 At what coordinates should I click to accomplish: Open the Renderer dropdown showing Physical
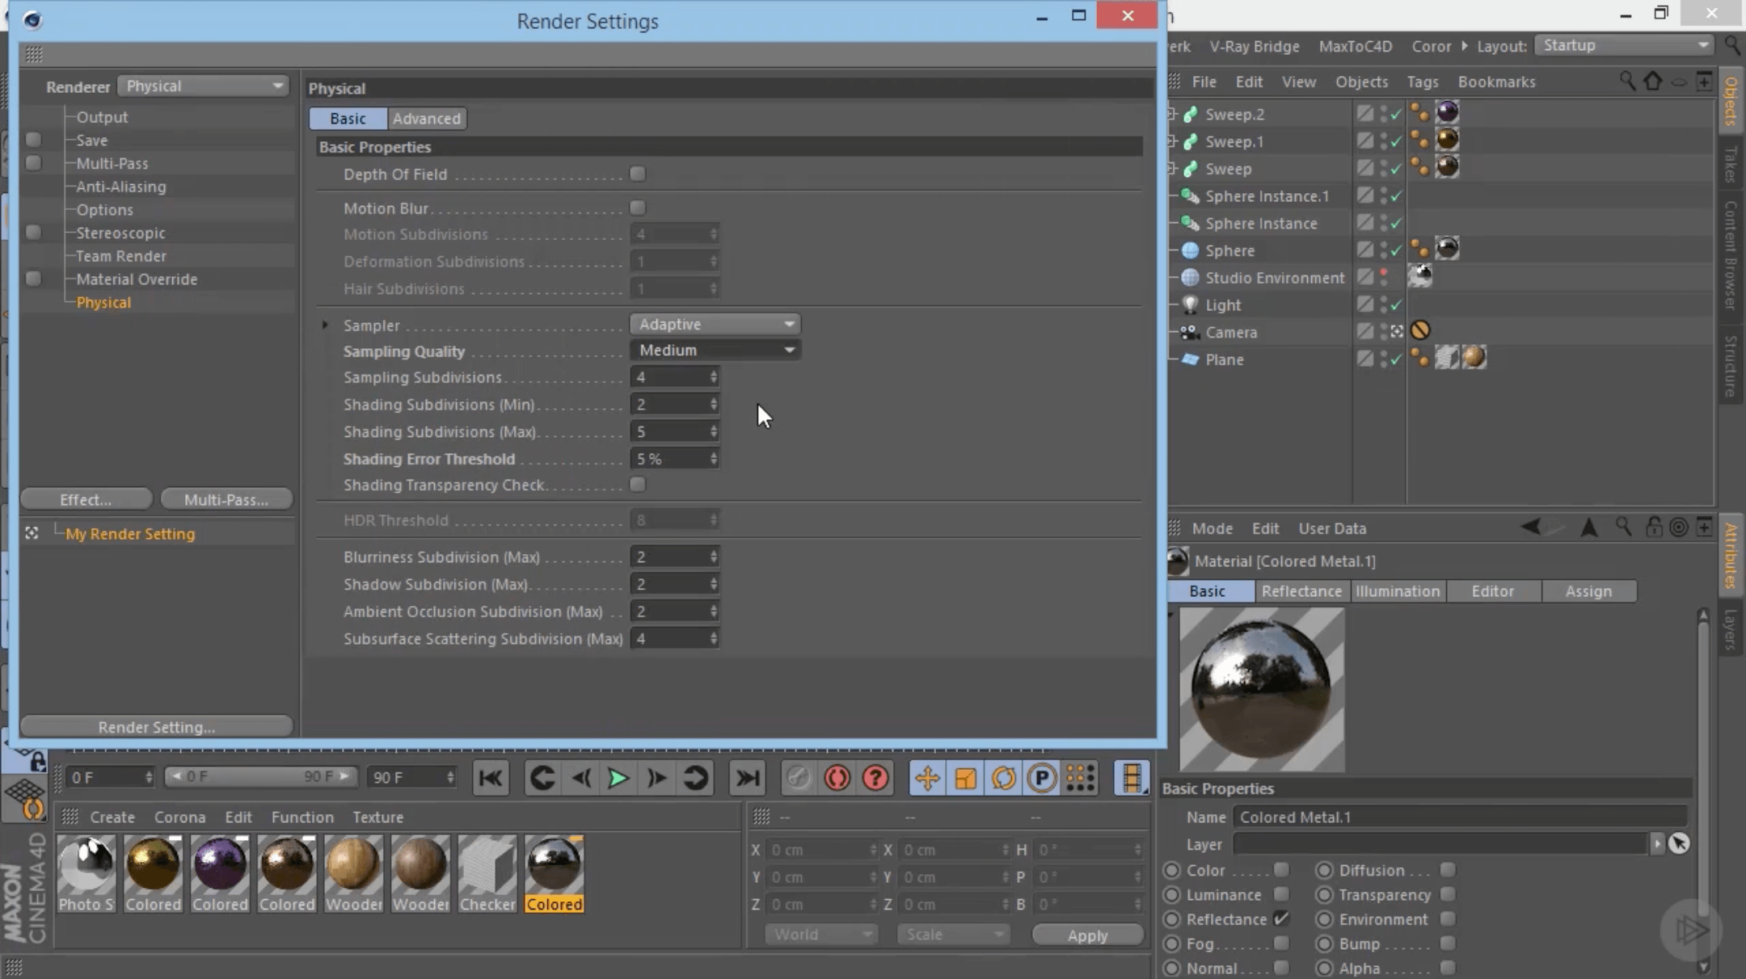click(203, 86)
